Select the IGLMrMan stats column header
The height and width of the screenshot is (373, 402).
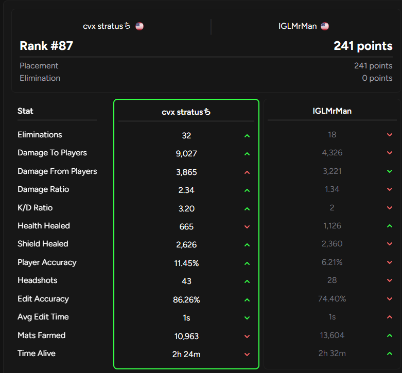[332, 111]
